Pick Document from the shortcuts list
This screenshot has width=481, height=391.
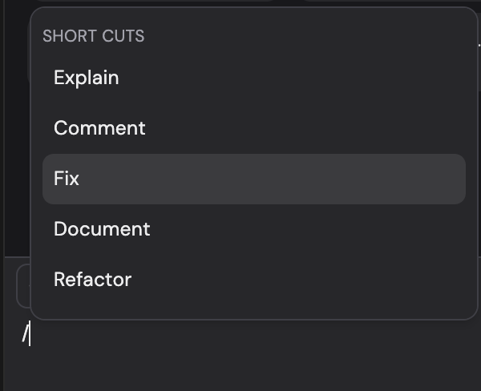(102, 229)
